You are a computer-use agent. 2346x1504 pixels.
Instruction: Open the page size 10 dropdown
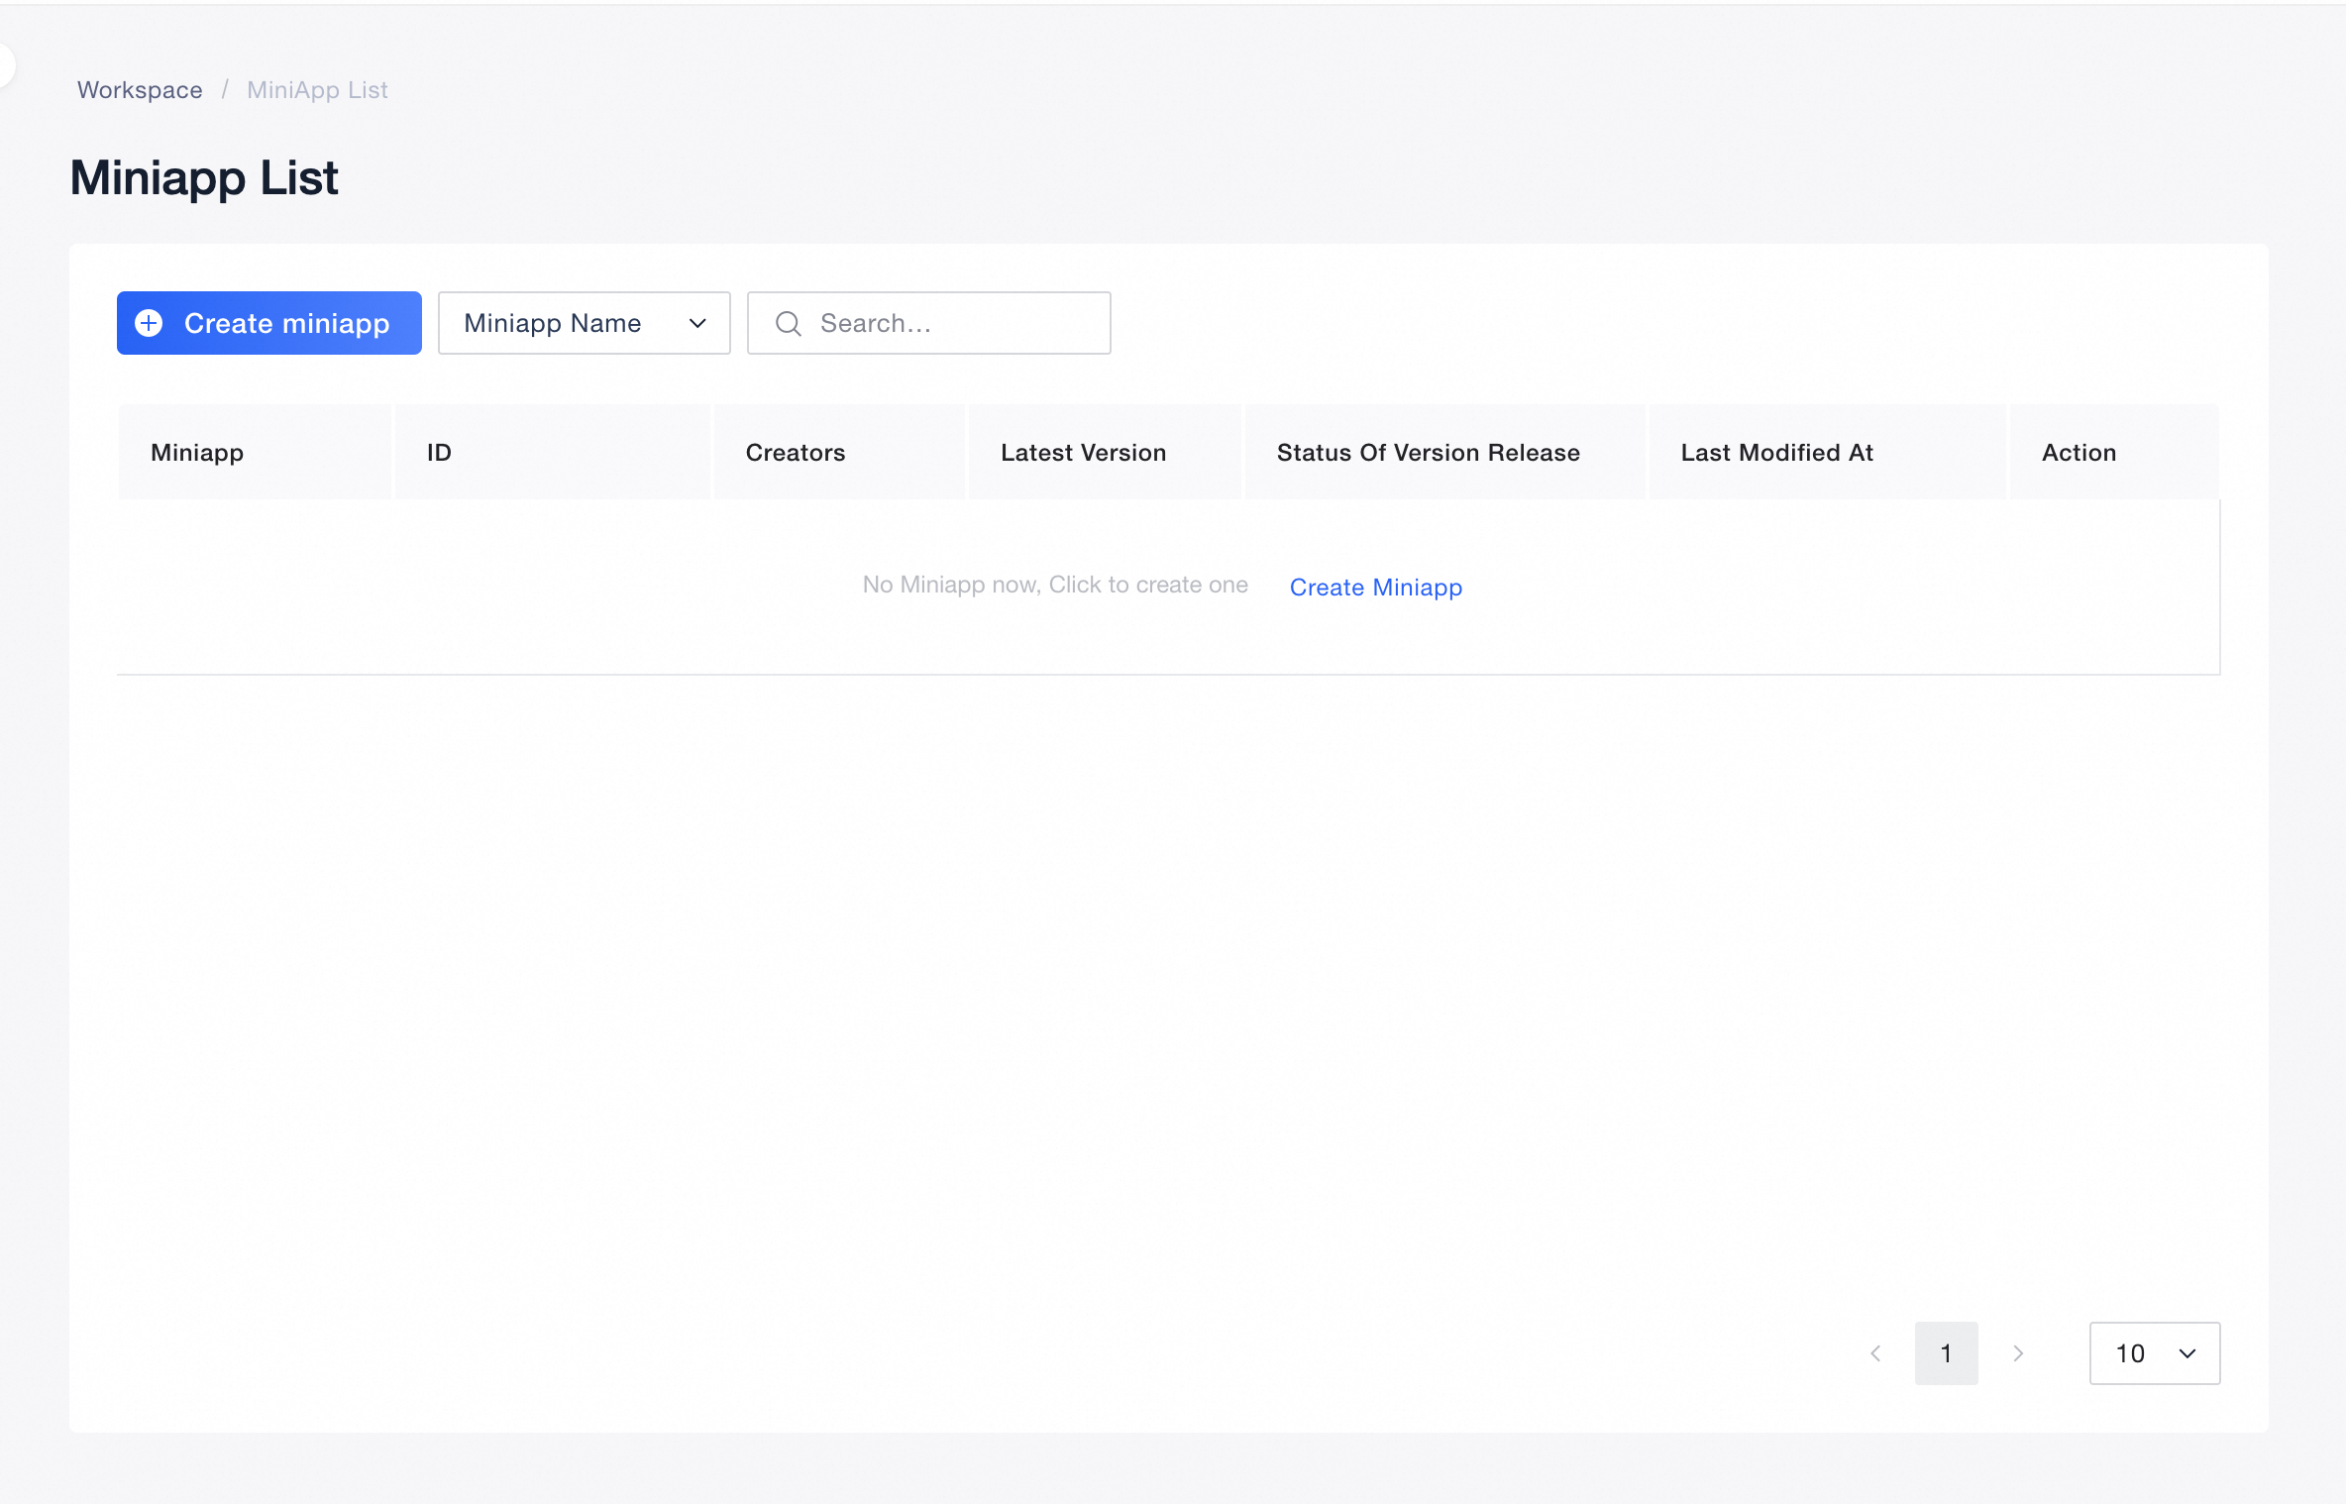pos(2154,1353)
